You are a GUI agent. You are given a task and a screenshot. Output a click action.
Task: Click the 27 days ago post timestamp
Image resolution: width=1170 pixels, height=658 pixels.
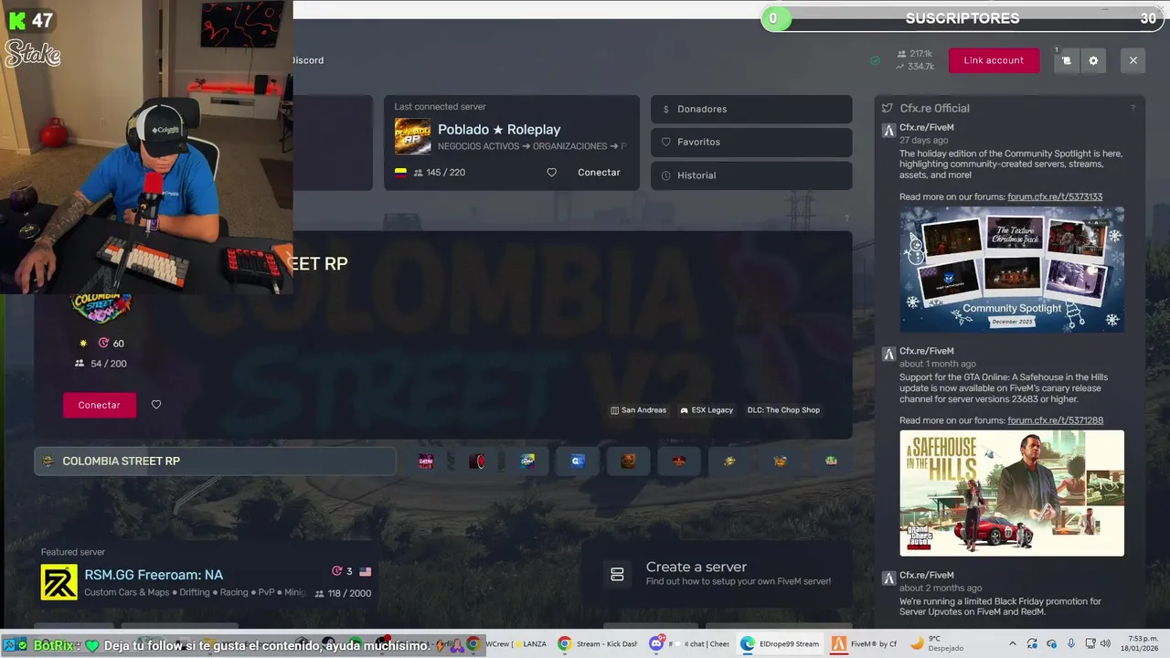[x=923, y=141]
